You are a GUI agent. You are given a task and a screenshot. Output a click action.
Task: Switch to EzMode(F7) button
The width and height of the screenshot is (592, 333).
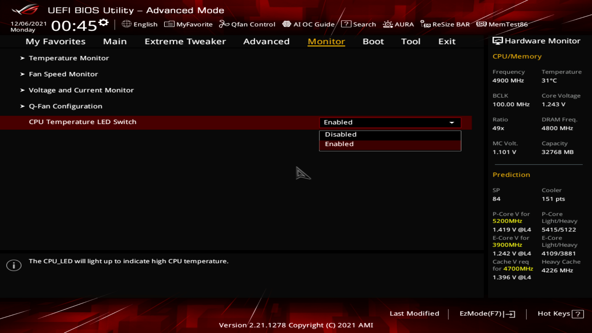coord(487,314)
